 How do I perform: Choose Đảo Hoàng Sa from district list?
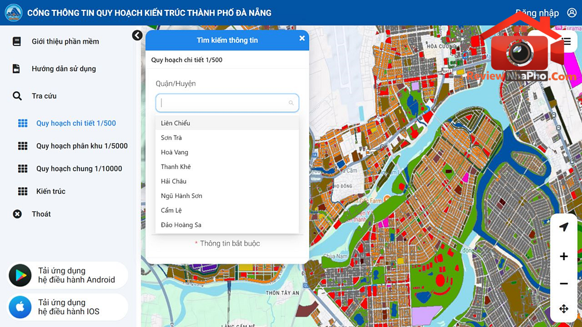pos(227,225)
